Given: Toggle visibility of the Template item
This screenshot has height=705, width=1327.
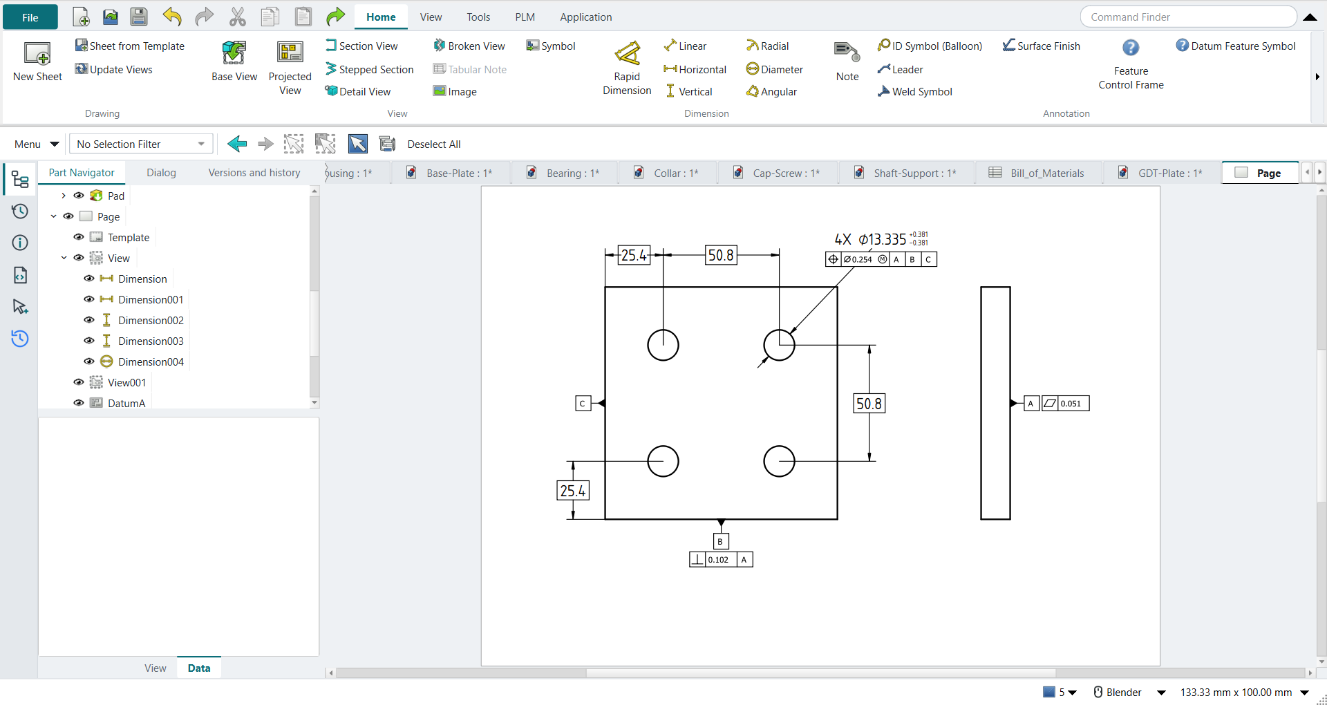Looking at the screenshot, I should coord(79,237).
